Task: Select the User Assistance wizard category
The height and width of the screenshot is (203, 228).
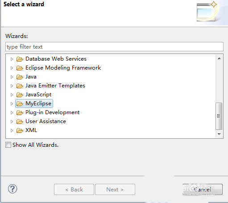Action: pyautogui.click(x=46, y=121)
